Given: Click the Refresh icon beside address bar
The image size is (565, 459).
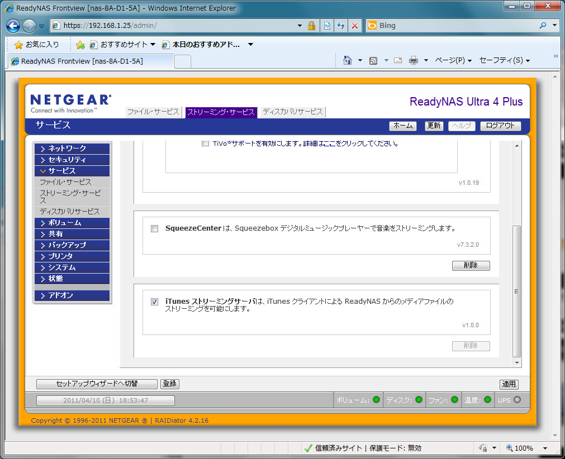Looking at the screenshot, I should [x=340, y=26].
